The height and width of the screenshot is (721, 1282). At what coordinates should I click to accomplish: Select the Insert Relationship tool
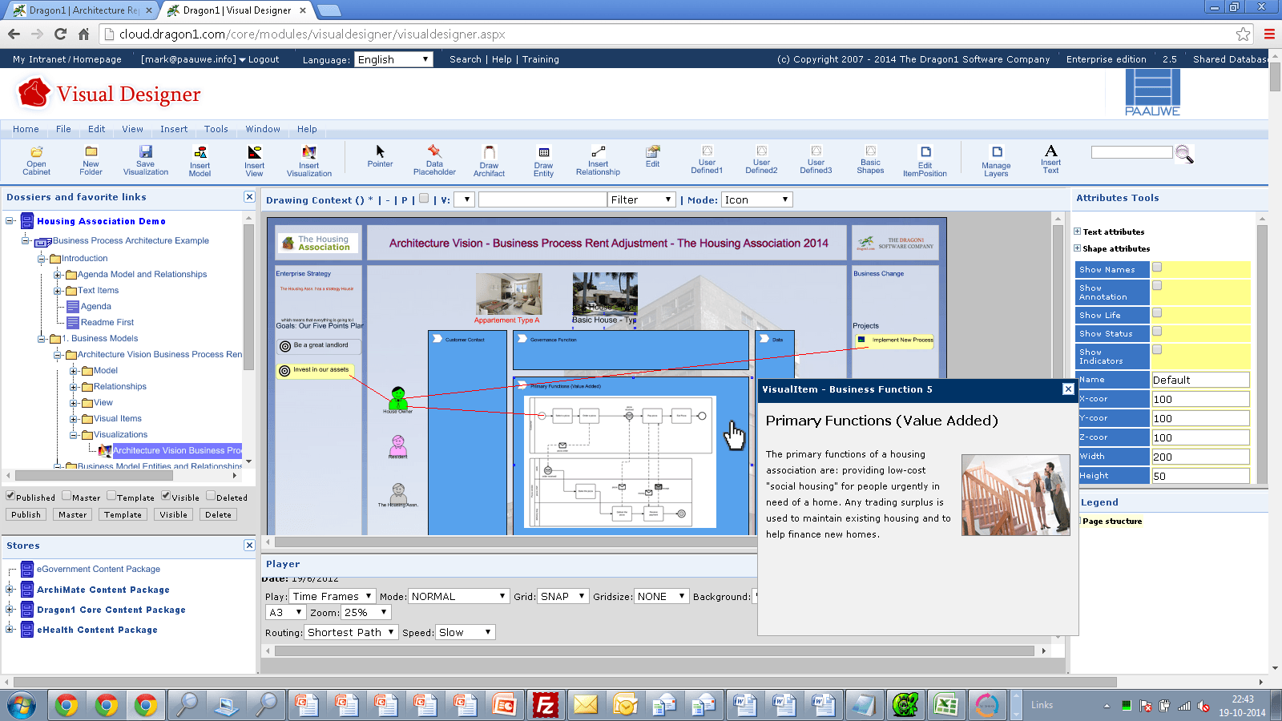[x=598, y=159]
